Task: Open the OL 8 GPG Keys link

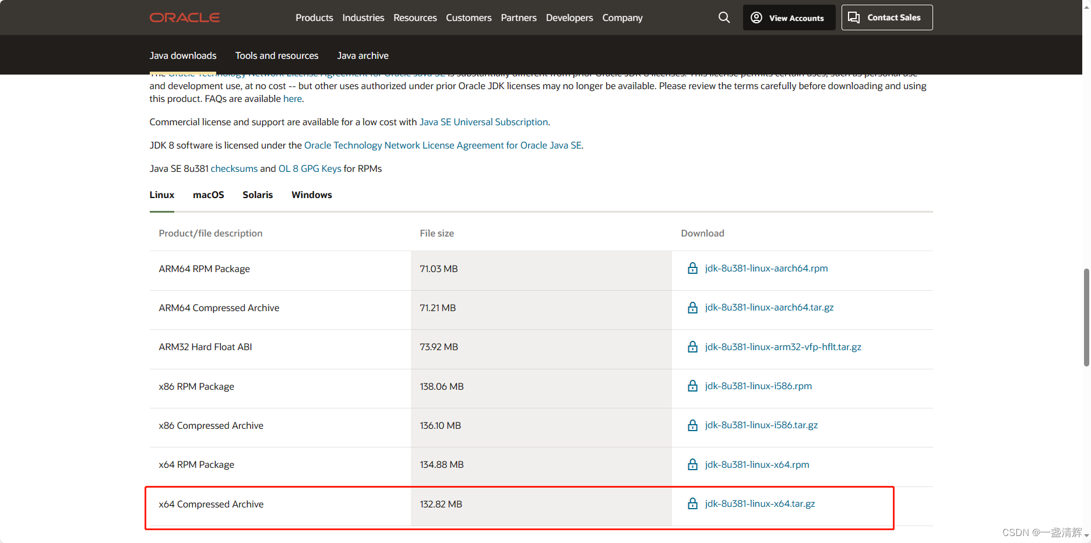Action: point(310,168)
